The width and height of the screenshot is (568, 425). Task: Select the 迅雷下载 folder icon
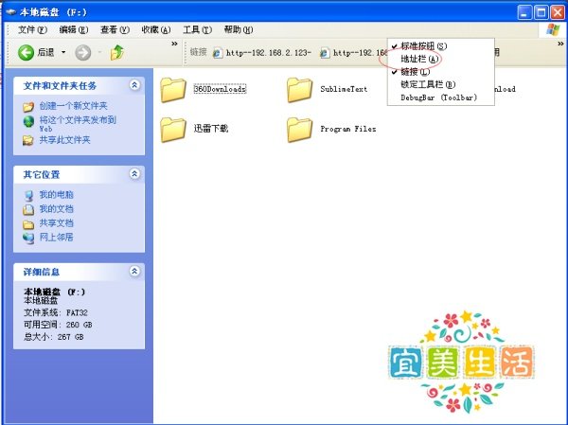coord(173,130)
